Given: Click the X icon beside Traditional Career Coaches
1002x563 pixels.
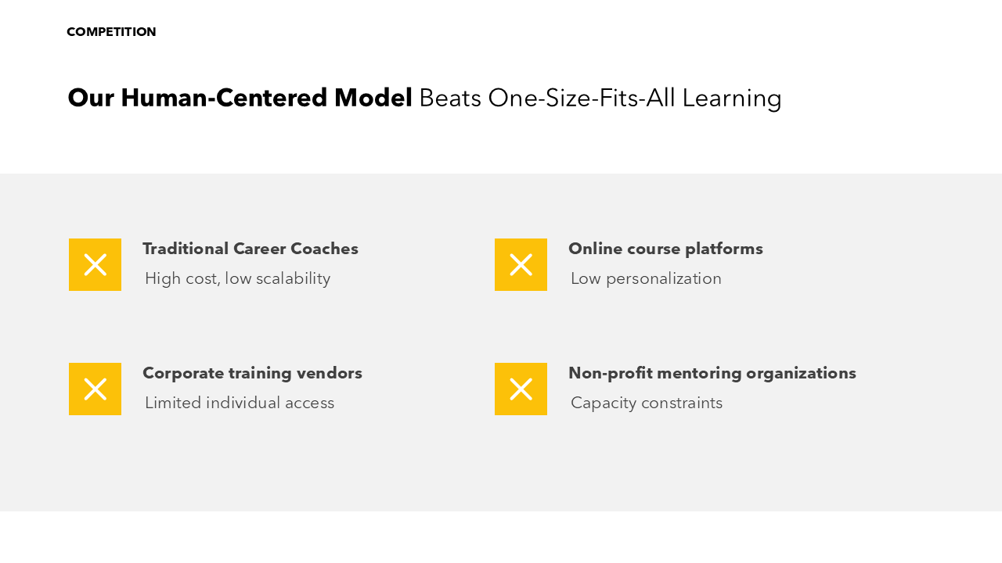Looking at the screenshot, I should pos(95,264).
